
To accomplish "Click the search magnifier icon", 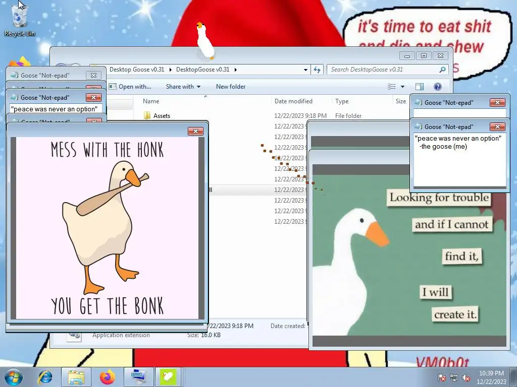I will pyautogui.click(x=442, y=70).
